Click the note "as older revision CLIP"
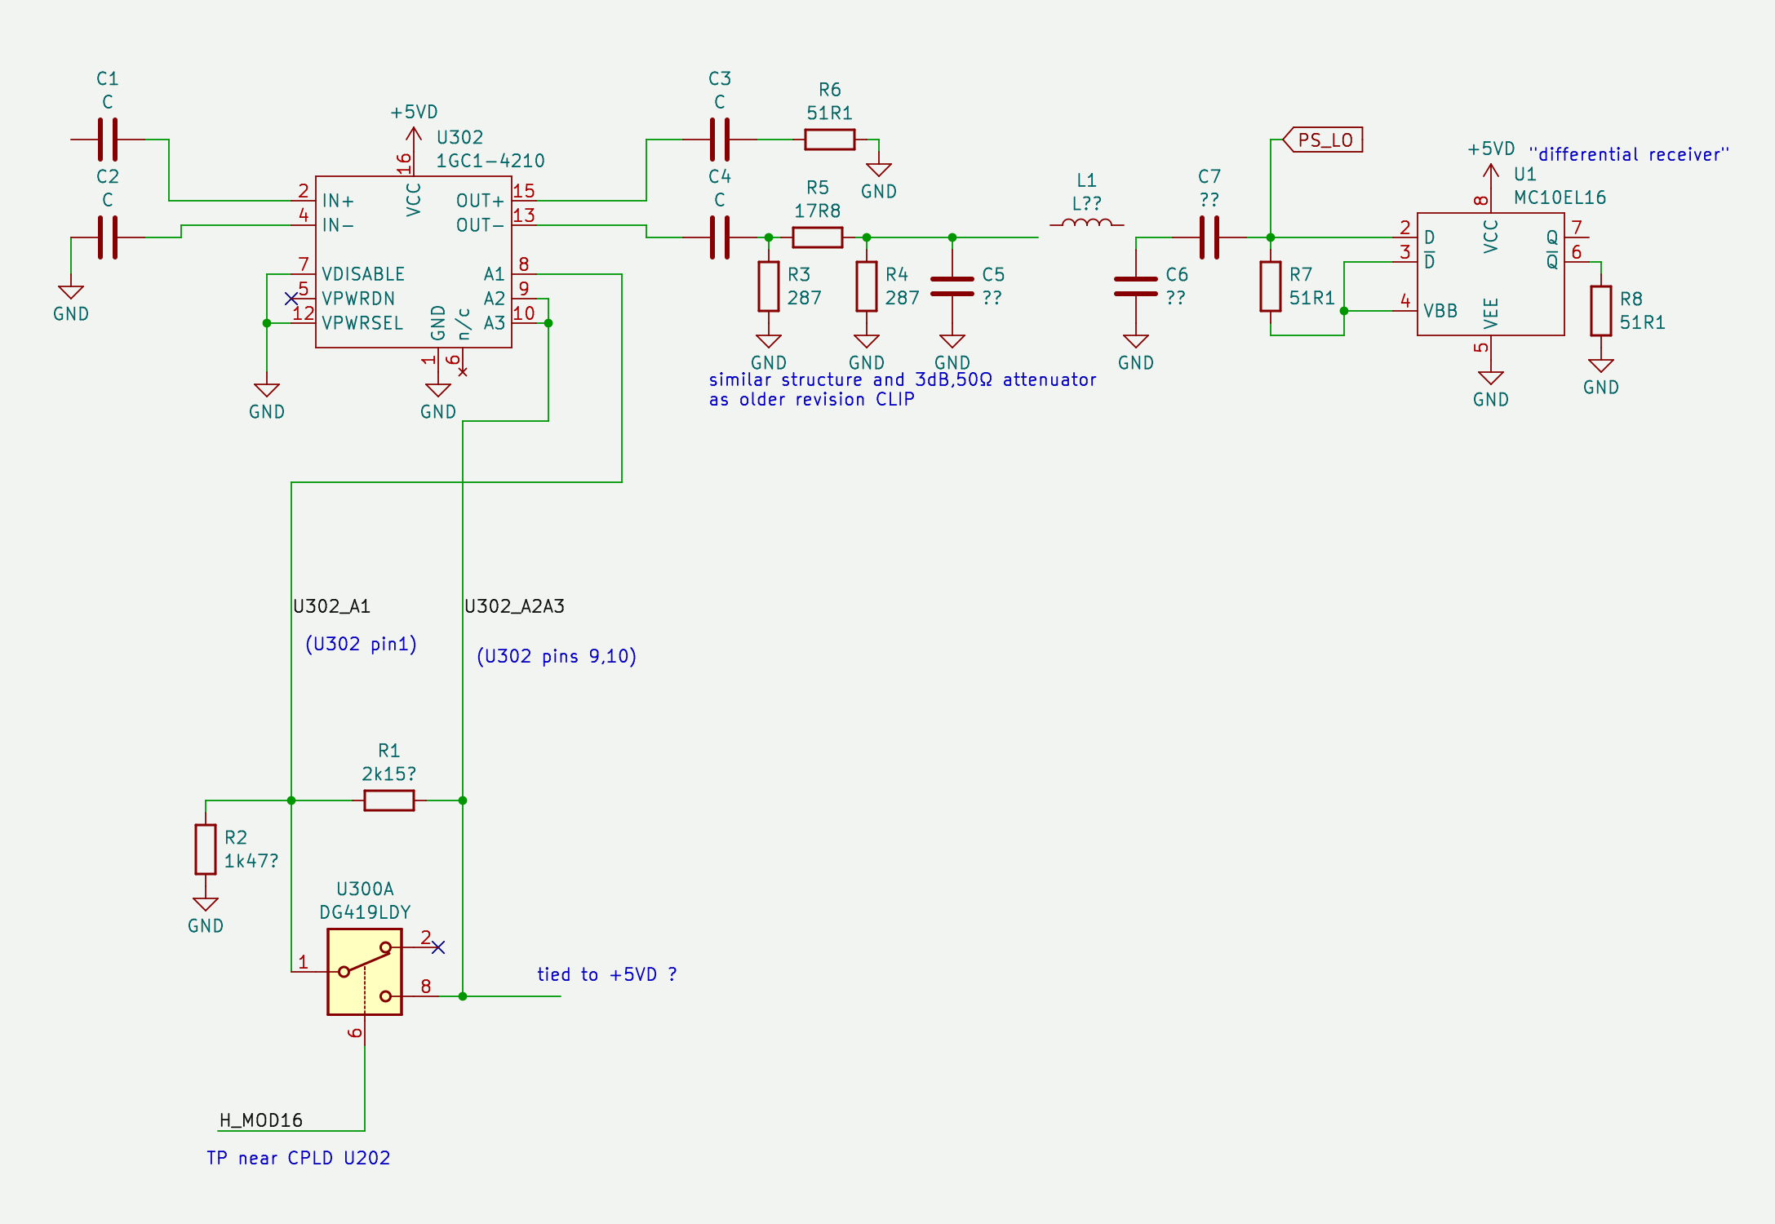Viewport: 1775px width, 1224px height. [x=811, y=399]
